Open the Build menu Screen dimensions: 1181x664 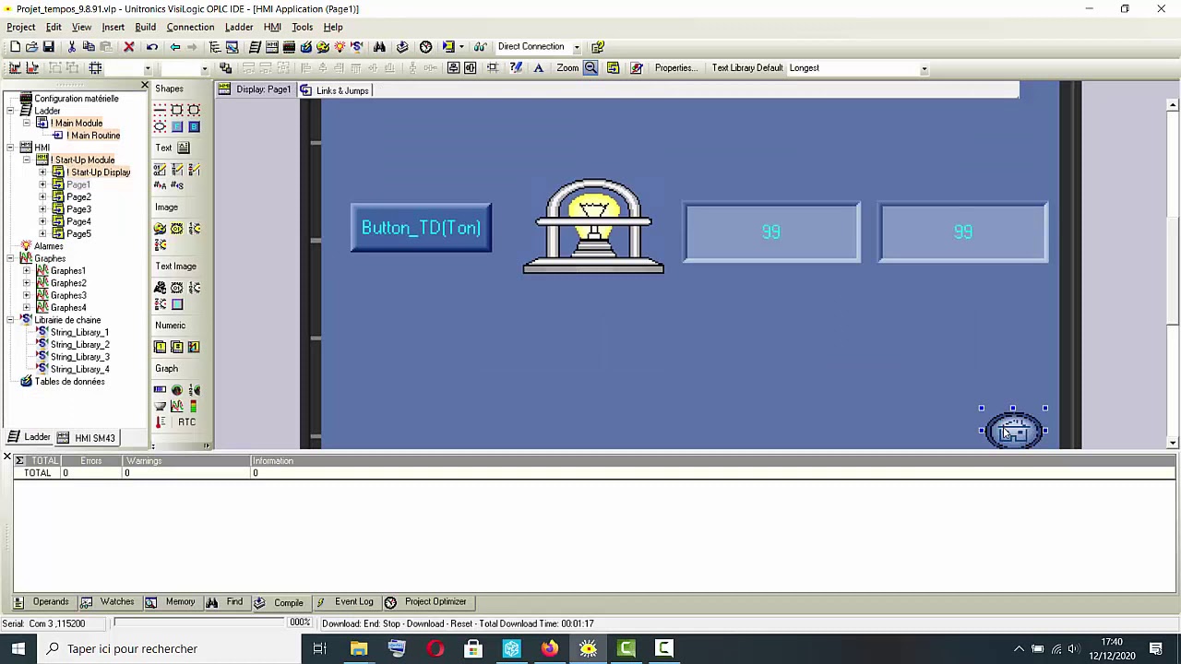coord(145,27)
